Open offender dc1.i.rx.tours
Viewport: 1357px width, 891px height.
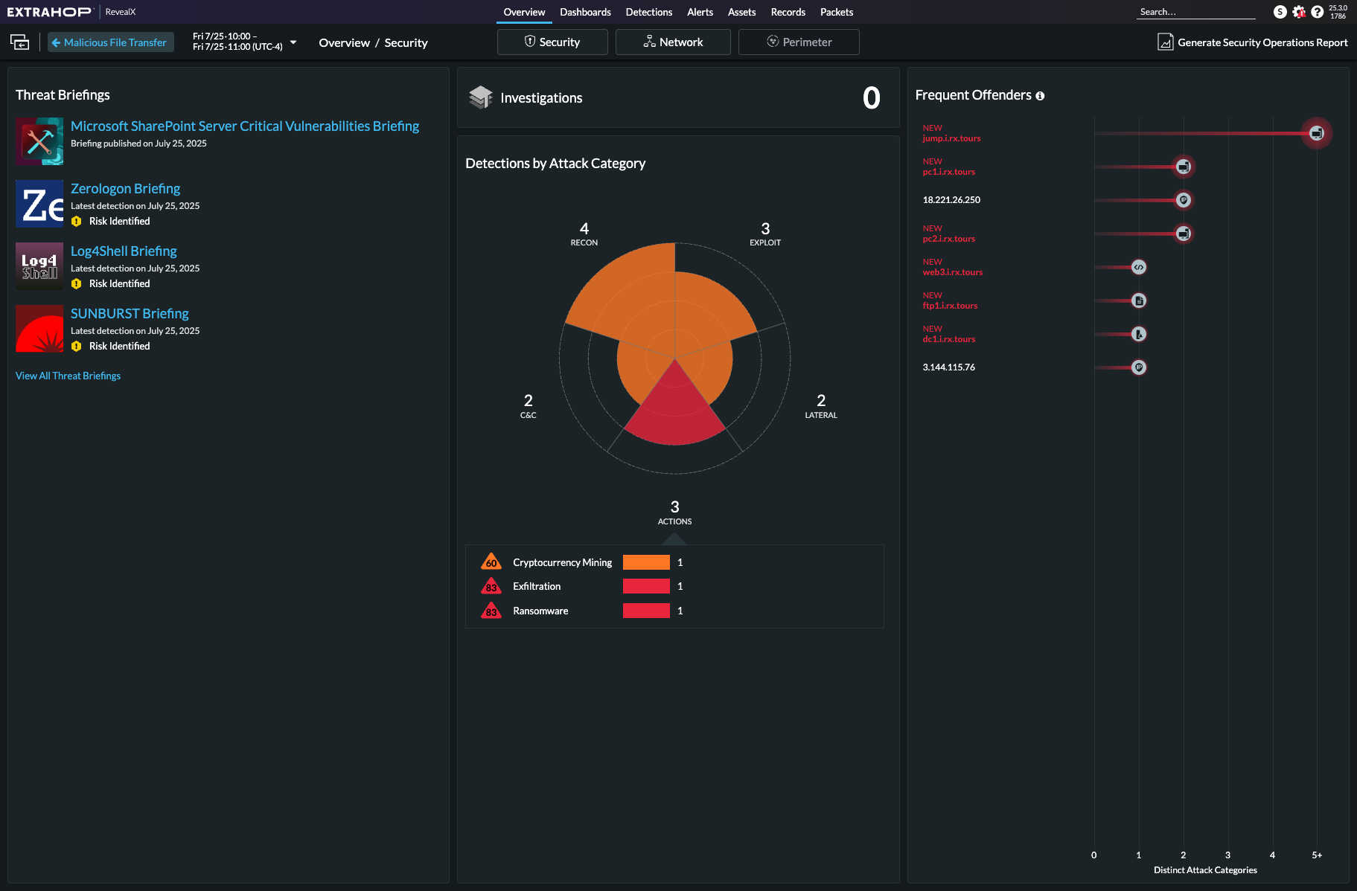click(948, 339)
